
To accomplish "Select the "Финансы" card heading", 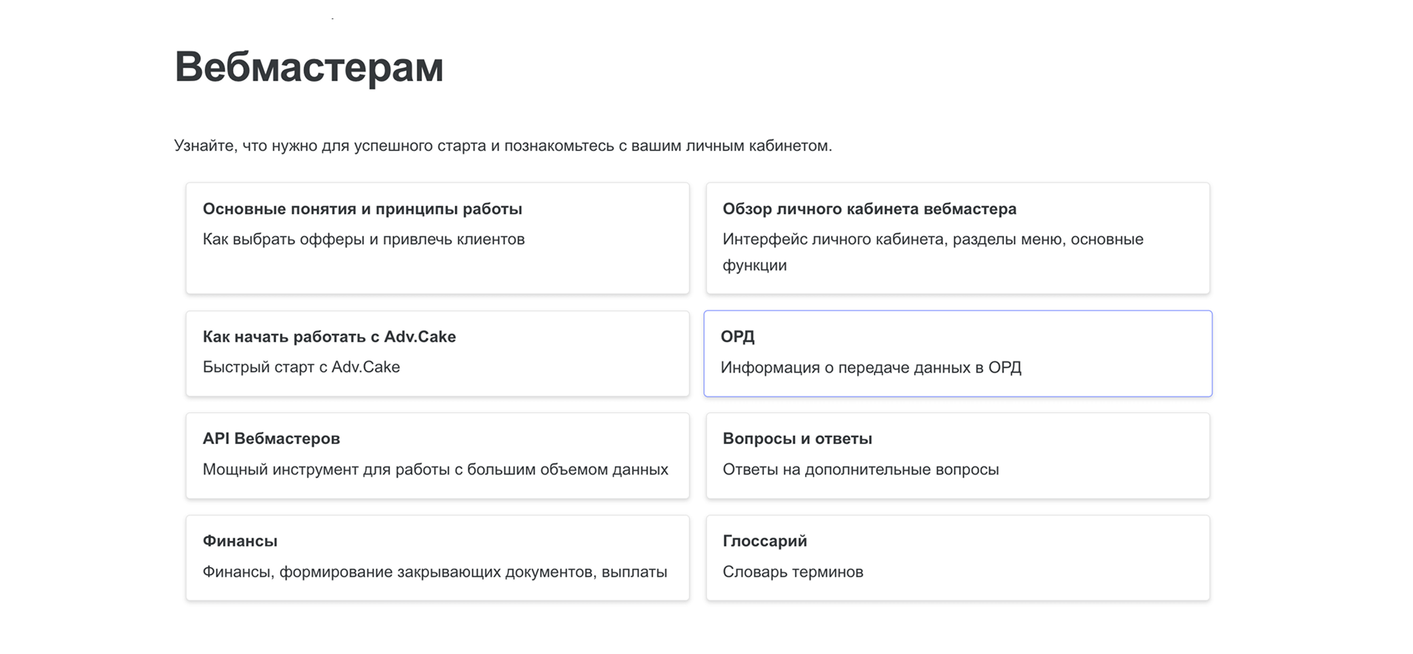I will tap(239, 541).
